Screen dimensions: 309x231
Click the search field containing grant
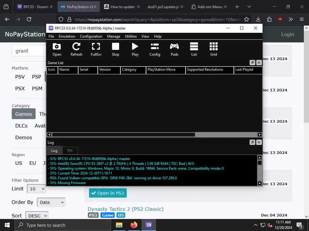29,51
